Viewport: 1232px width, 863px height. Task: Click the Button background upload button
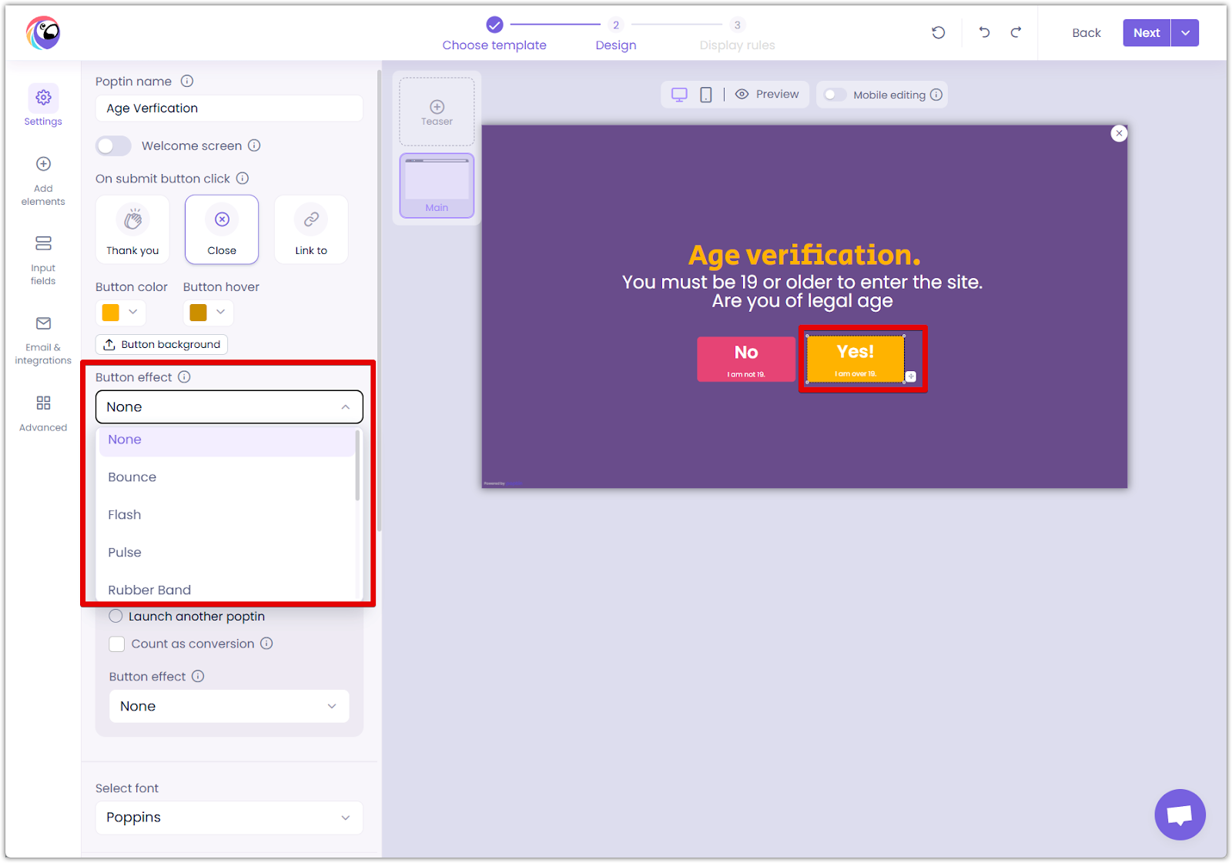pos(162,344)
